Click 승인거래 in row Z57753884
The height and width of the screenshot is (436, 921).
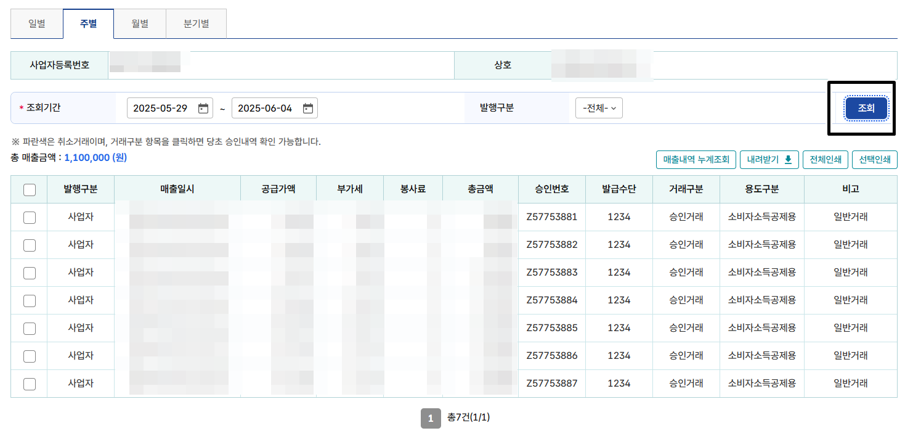(x=686, y=300)
